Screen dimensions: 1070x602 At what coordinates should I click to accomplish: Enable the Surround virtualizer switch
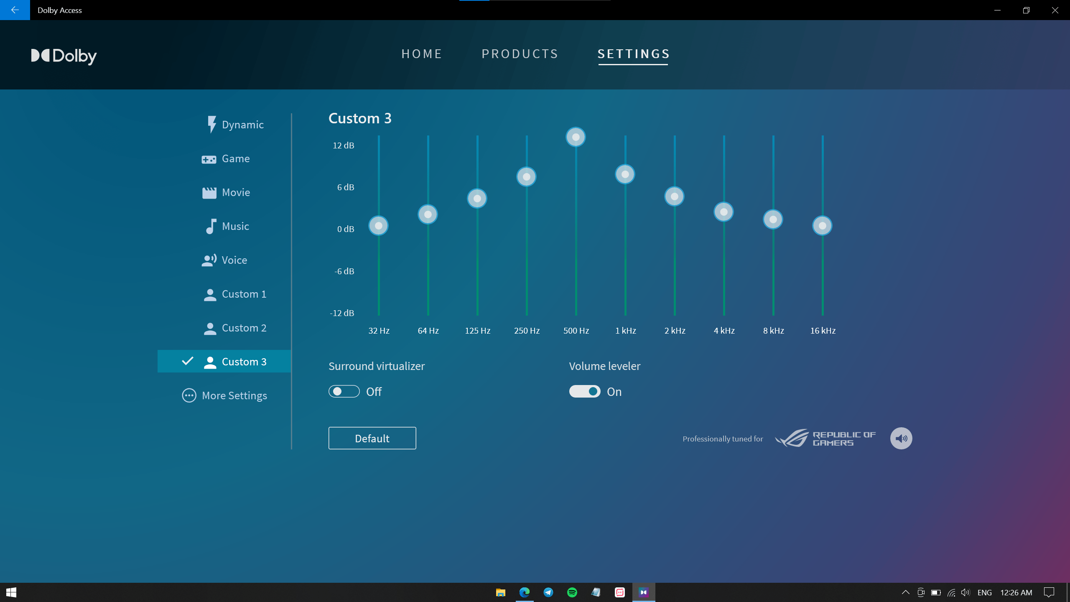(x=344, y=392)
